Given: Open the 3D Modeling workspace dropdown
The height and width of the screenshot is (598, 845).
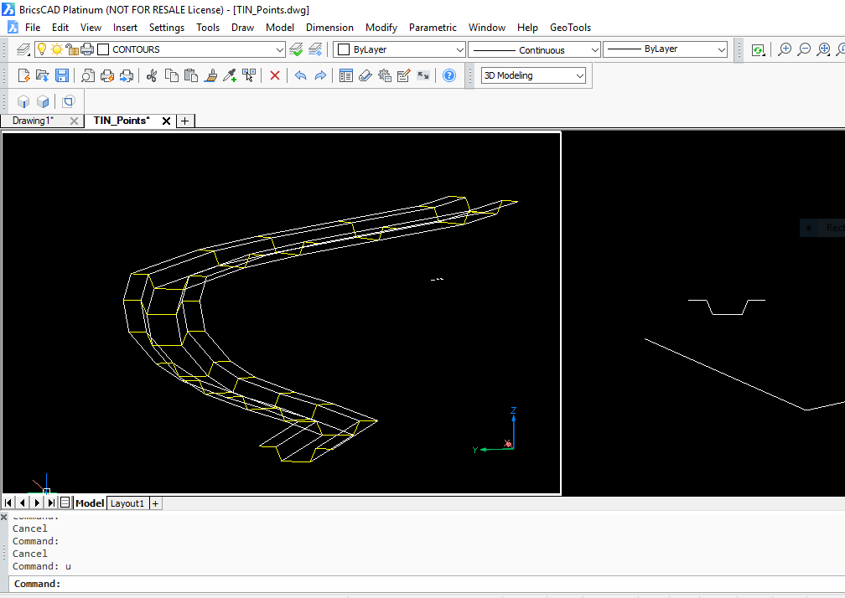Looking at the screenshot, I should pos(580,75).
